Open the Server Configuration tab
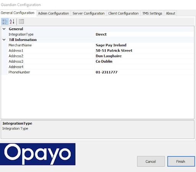196x172 pixels. coord(88,13)
